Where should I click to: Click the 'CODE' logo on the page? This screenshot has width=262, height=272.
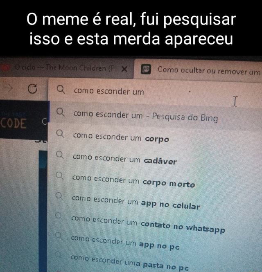[x=14, y=124]
